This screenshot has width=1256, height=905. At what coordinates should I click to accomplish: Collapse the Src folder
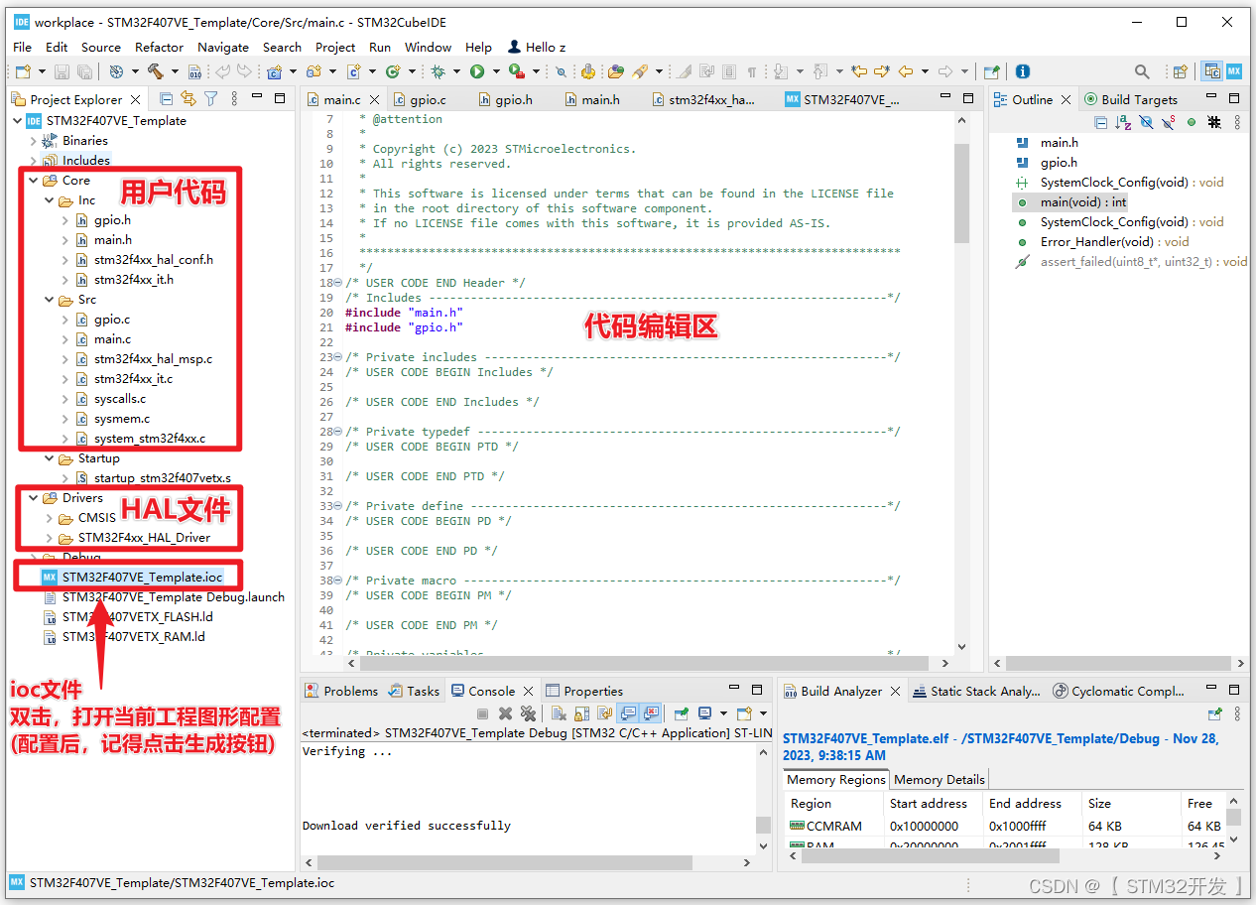click(49, 300)
